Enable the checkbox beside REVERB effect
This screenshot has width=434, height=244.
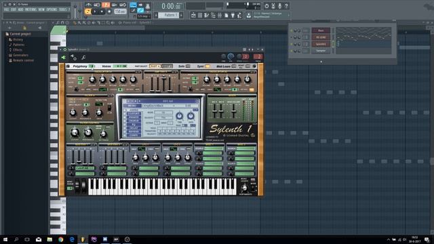[125, 131]
